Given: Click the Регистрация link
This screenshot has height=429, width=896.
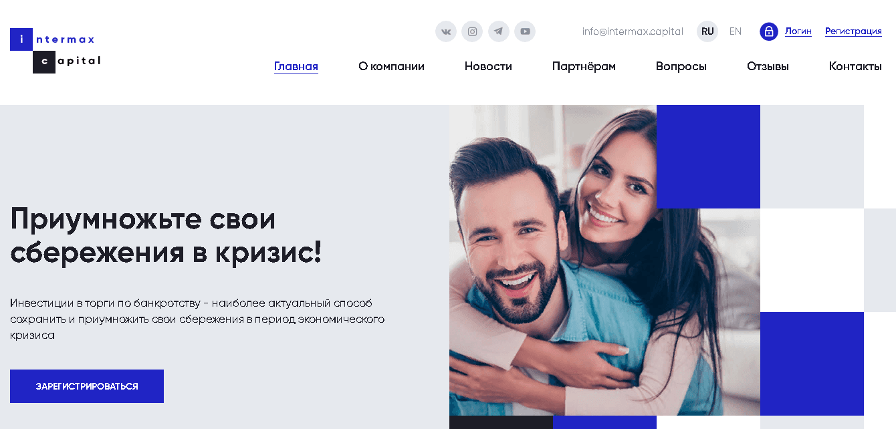Looking at the screenshot, I should (853, 31).
